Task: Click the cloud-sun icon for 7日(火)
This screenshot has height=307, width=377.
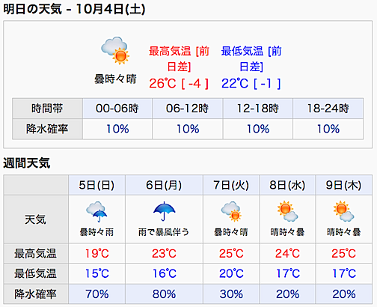Action: coord(231,212)
